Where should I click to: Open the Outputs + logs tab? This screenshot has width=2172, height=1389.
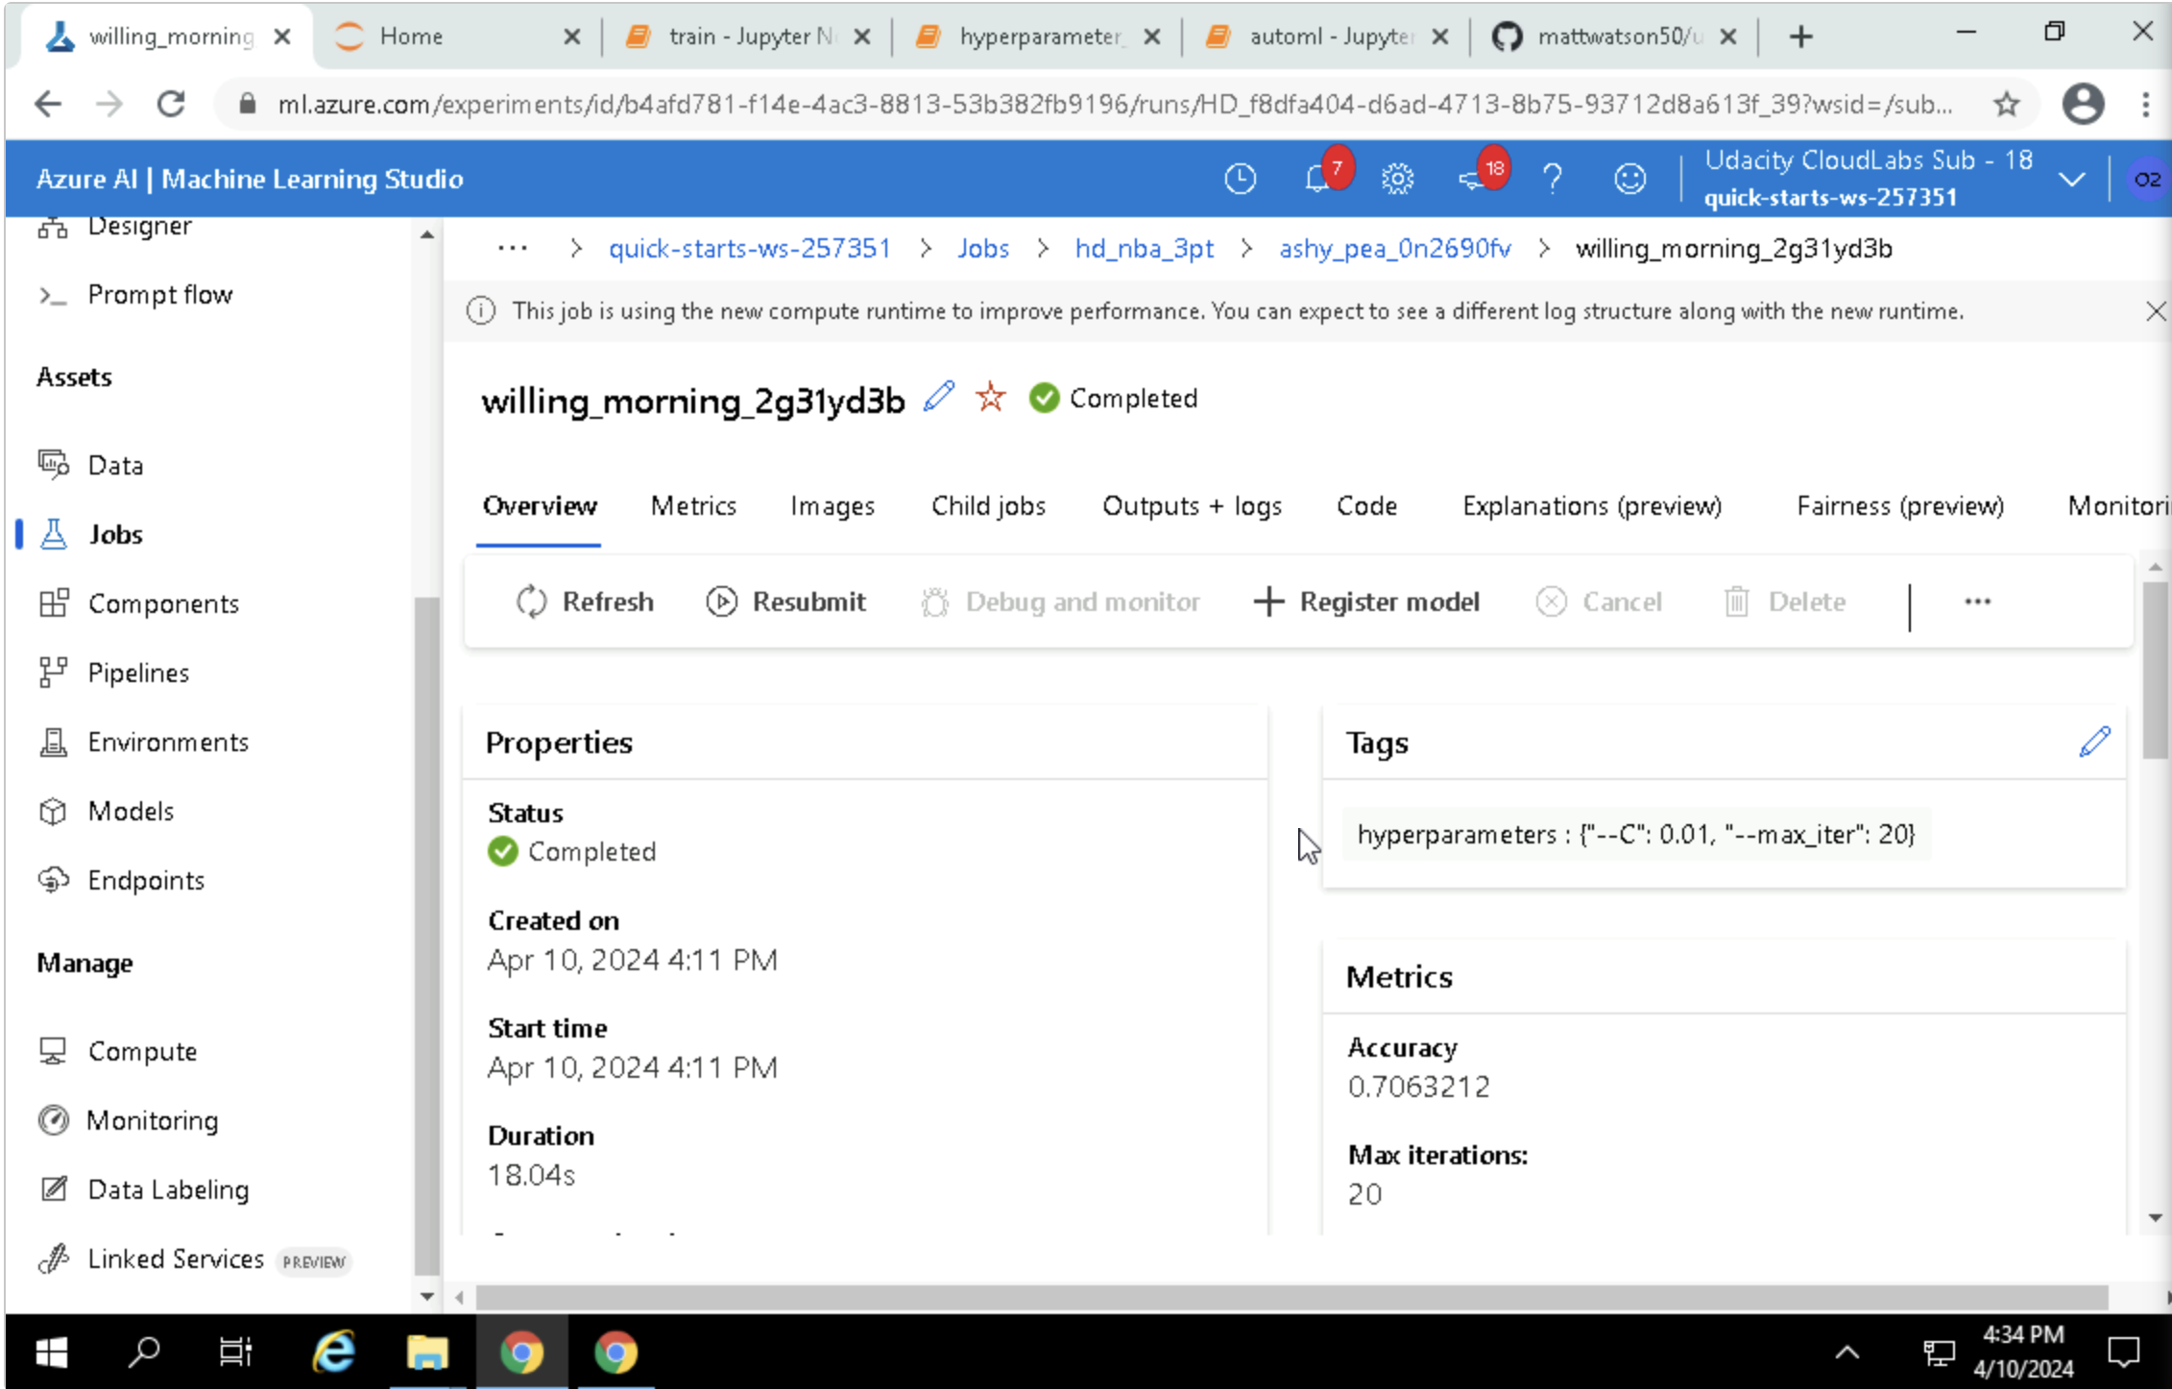coord(1192,505)
